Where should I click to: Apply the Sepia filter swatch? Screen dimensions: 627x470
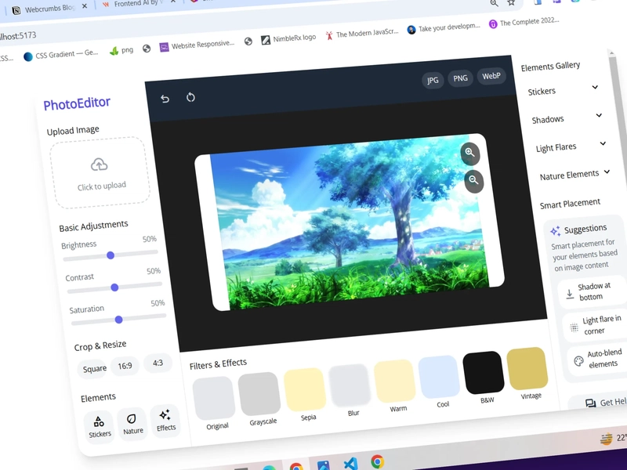click(305, 389)
